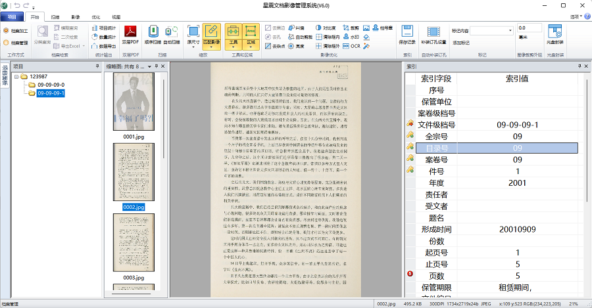Toggle the 匹配影像 fit image tool
This screenshot has width=592, height=308.
pyautogui.click(x=211, y=31)
